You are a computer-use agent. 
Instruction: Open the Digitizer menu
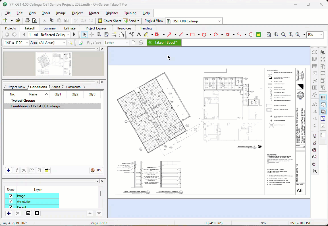[x=112, y=13]
